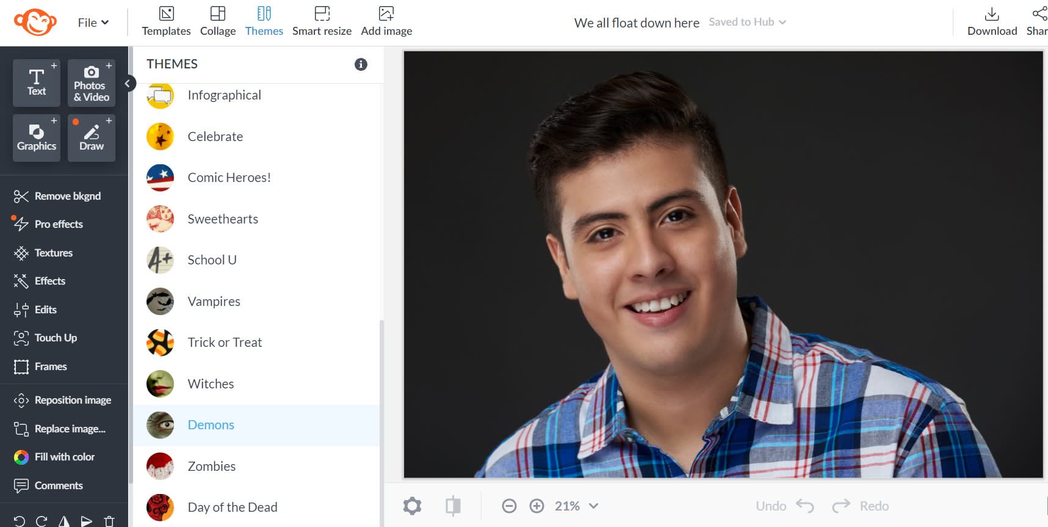Select the Sweethearts theme
Screen dimensions: 1048x527
(256, 219)
